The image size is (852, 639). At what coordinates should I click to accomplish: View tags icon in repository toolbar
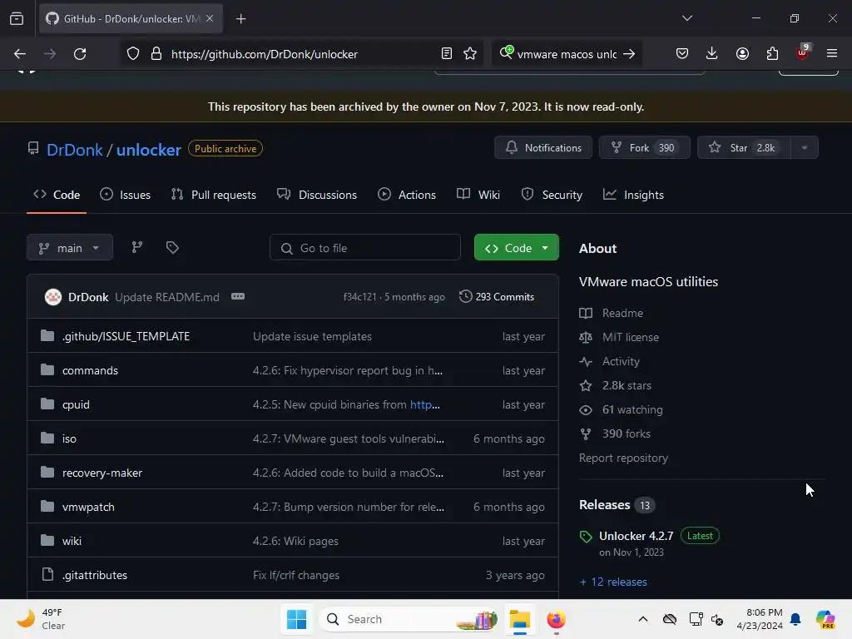click(x=172, y=248)
